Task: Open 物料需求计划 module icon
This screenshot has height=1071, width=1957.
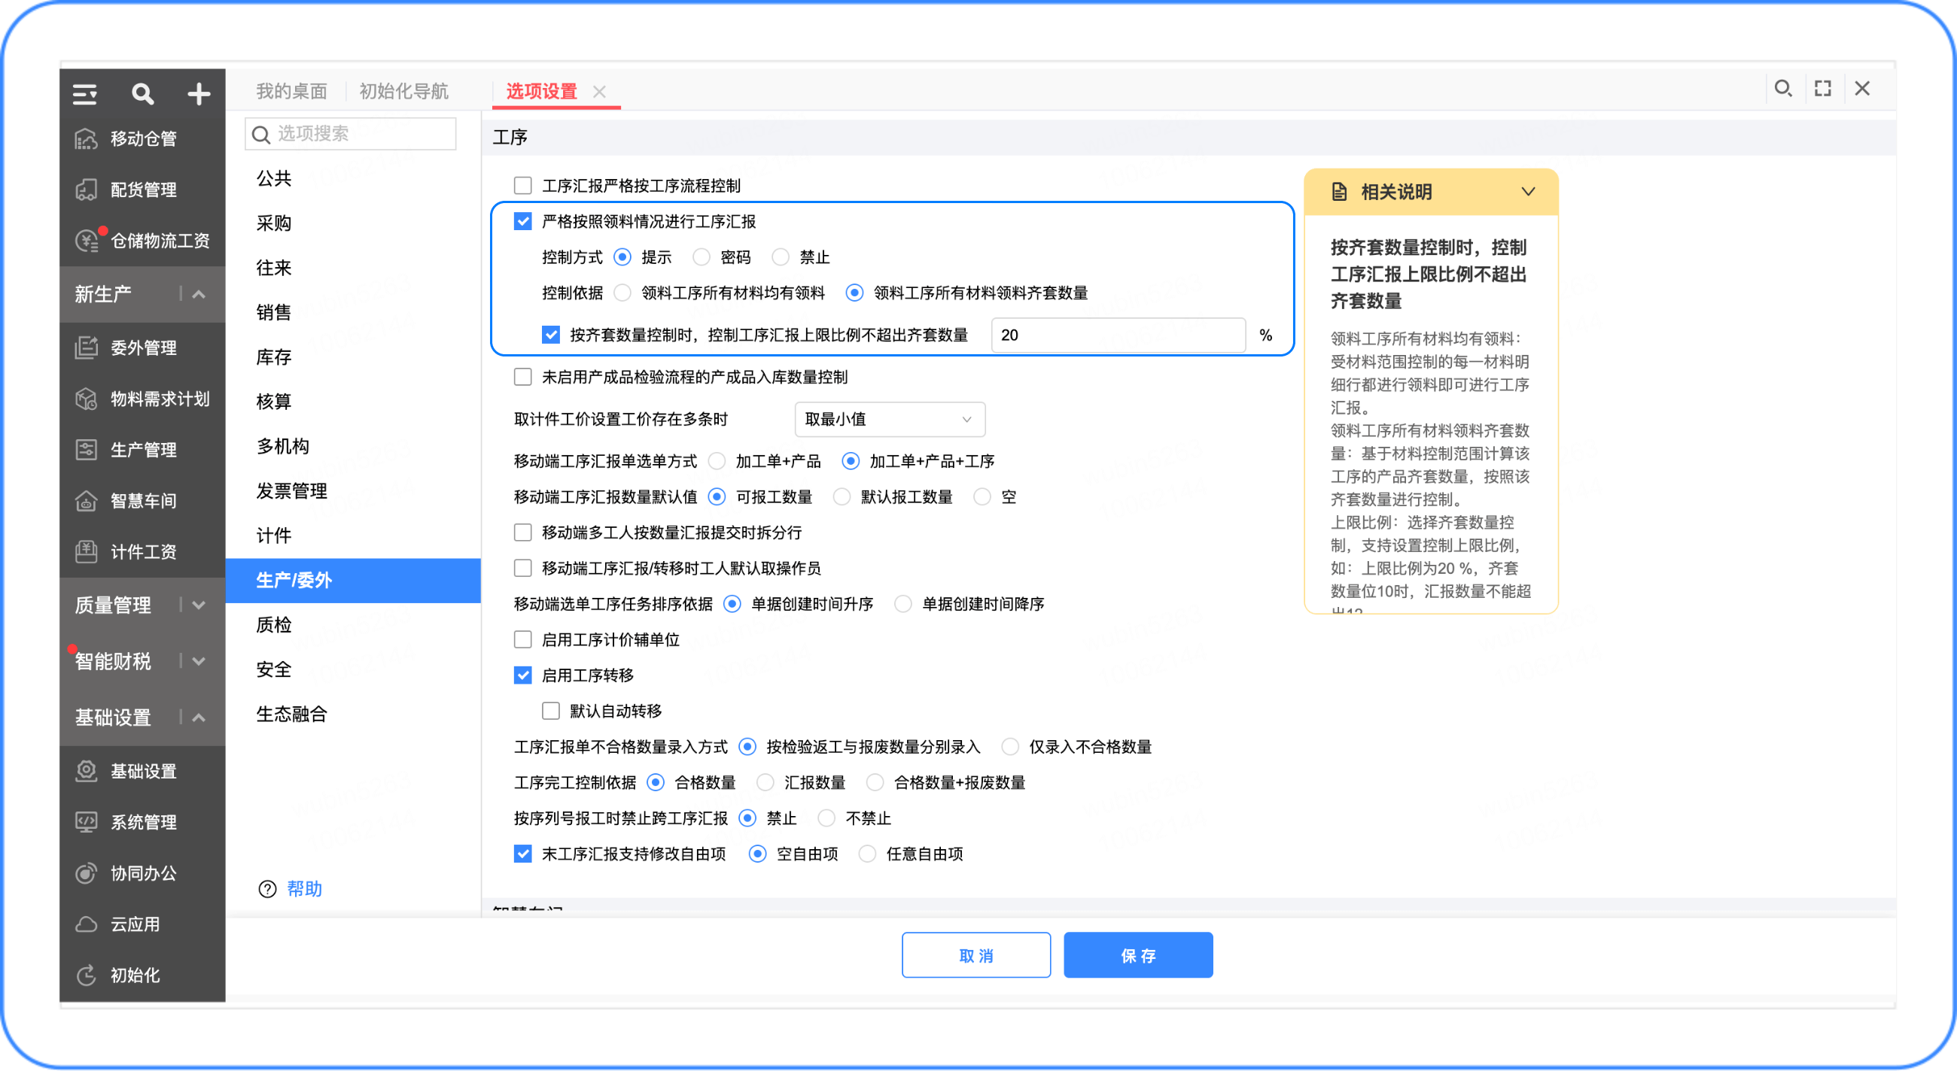Action: click(x=87, y=399)
